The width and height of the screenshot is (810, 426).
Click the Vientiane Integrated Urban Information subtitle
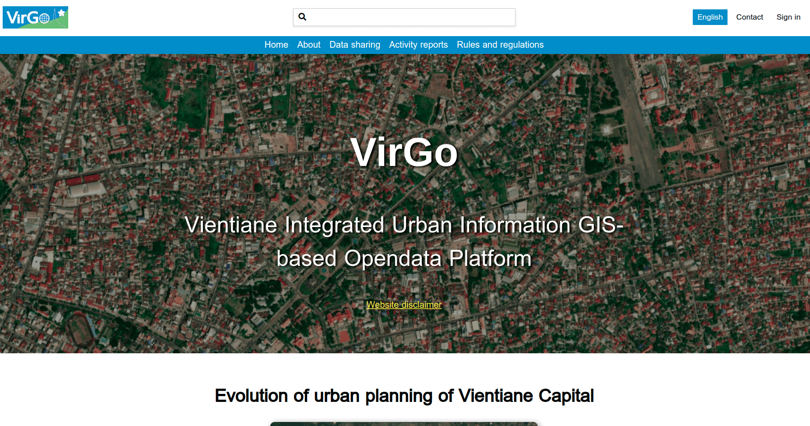click(404, 241)
